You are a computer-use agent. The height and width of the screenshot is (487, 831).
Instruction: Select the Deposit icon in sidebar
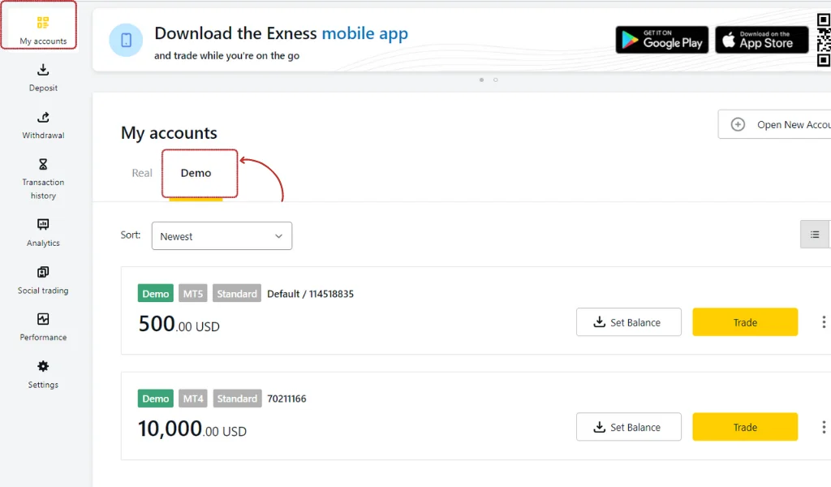tap(42, 77)
